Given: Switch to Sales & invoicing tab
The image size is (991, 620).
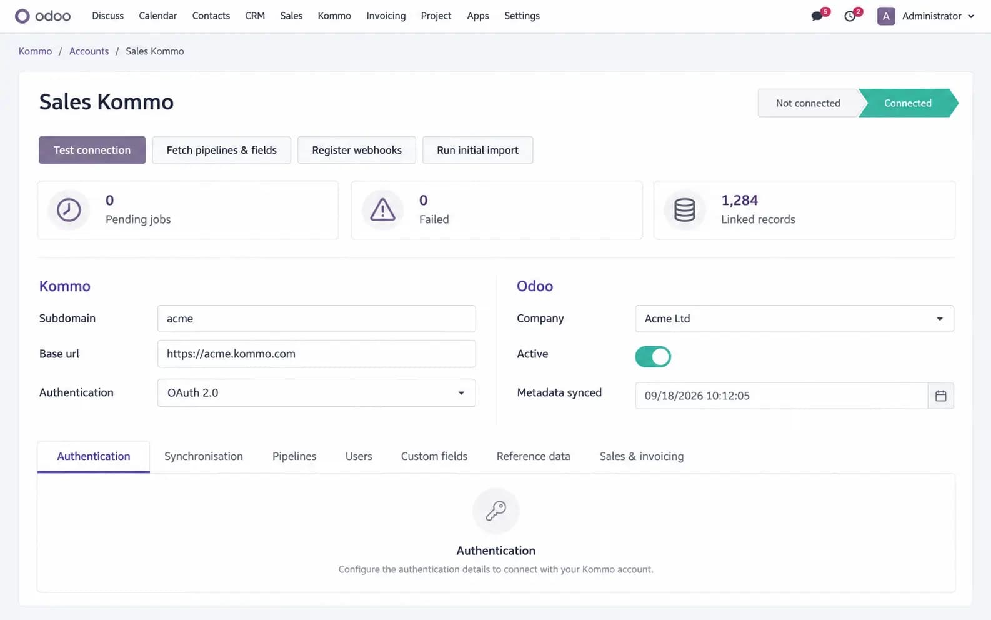Looking at the screenshot, I should pos(642,456).
